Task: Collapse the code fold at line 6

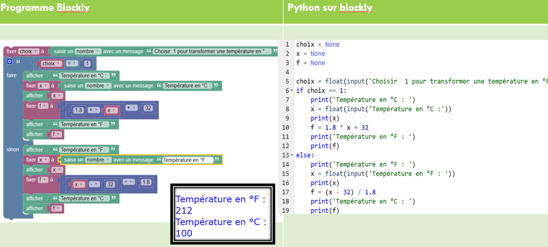Action: coord(292,91)
